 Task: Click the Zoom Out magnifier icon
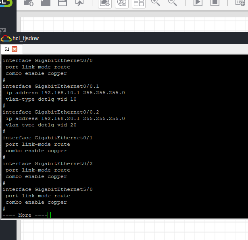click(x=173, y=2)
